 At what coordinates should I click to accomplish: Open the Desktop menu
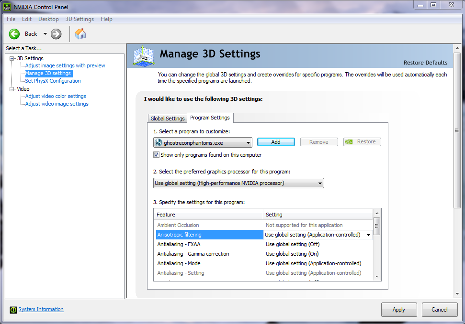(x=48, y=19)
